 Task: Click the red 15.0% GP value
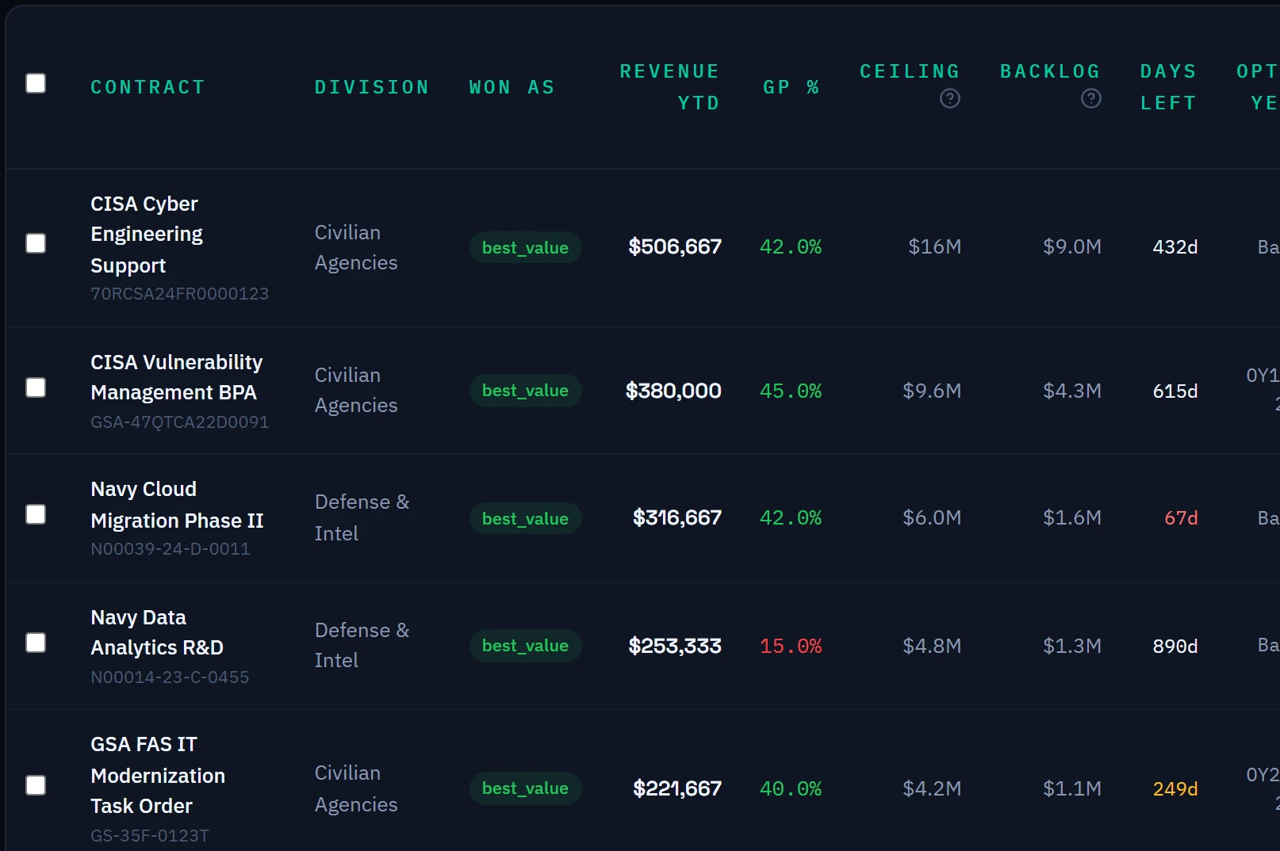pos(791,647)
